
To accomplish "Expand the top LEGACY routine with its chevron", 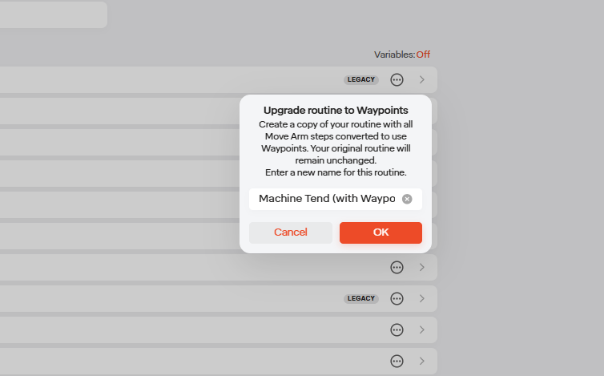I will (x=422, y=80).
